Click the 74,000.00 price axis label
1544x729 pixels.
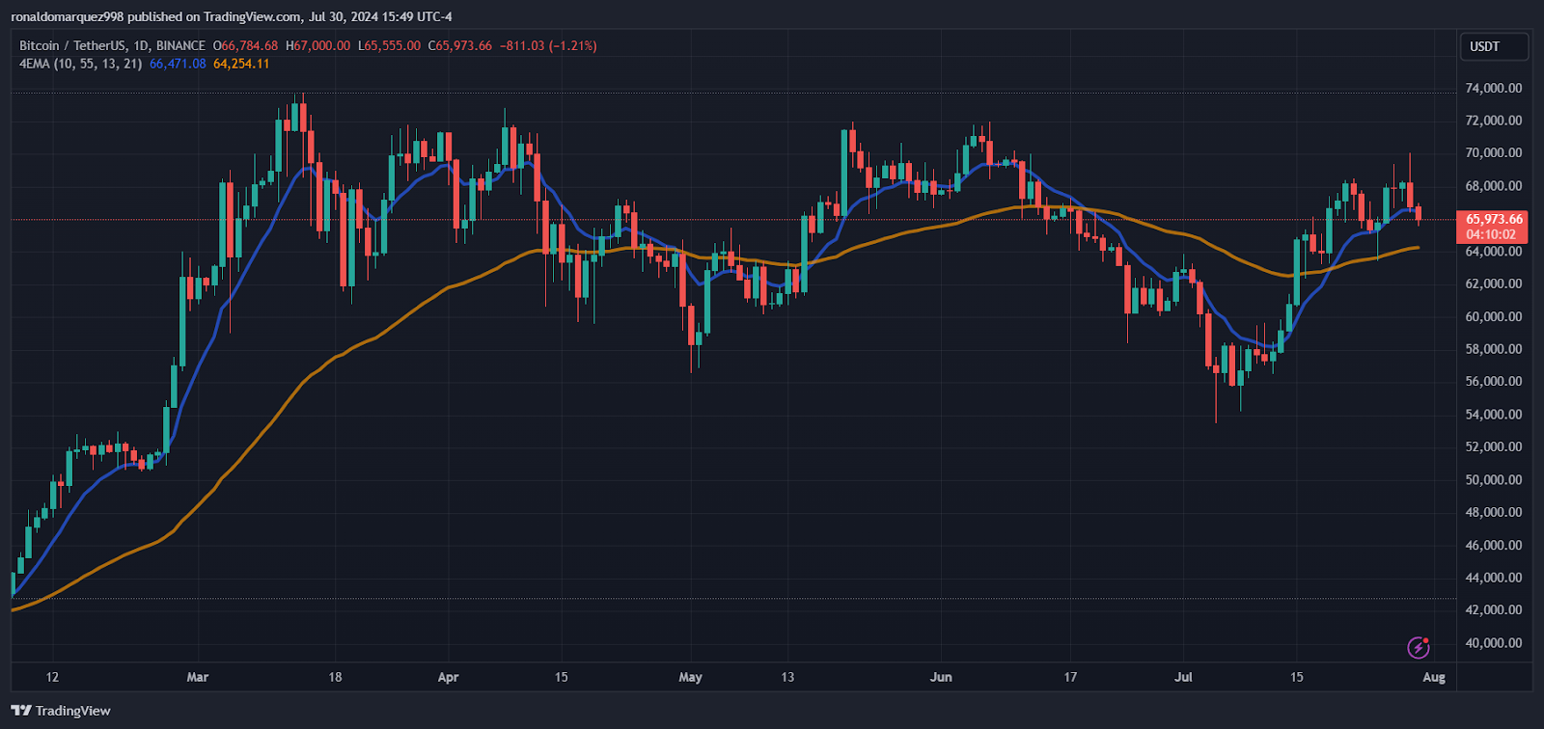point(1493,88)
